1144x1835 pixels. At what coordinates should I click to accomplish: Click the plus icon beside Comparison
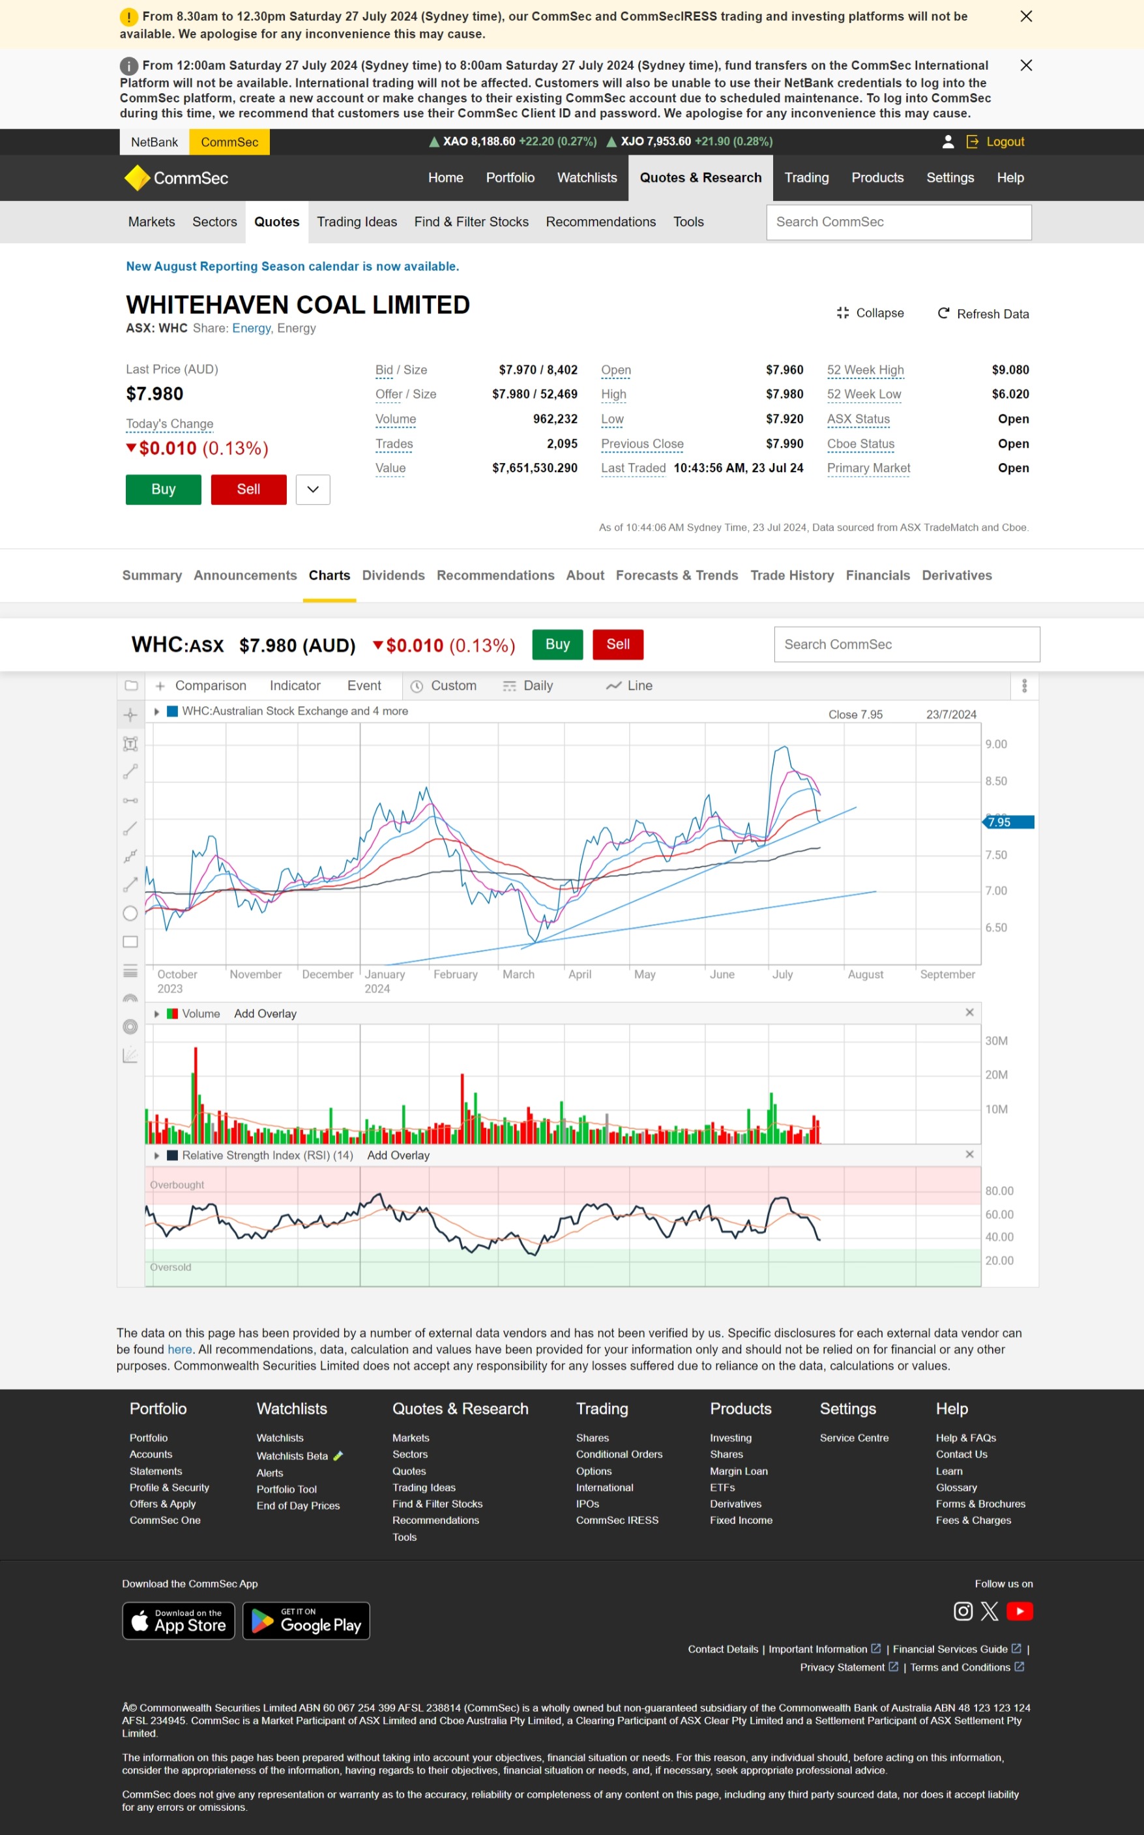pos(160,685)
